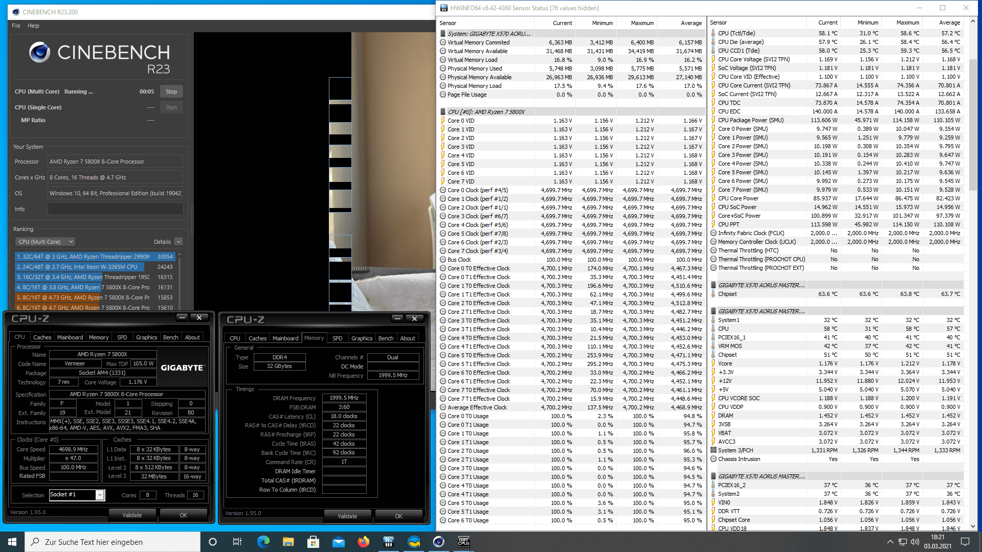The image size is (982, 552).
Task: Open the Mail app on taskbar
Action: click(338, 542)
